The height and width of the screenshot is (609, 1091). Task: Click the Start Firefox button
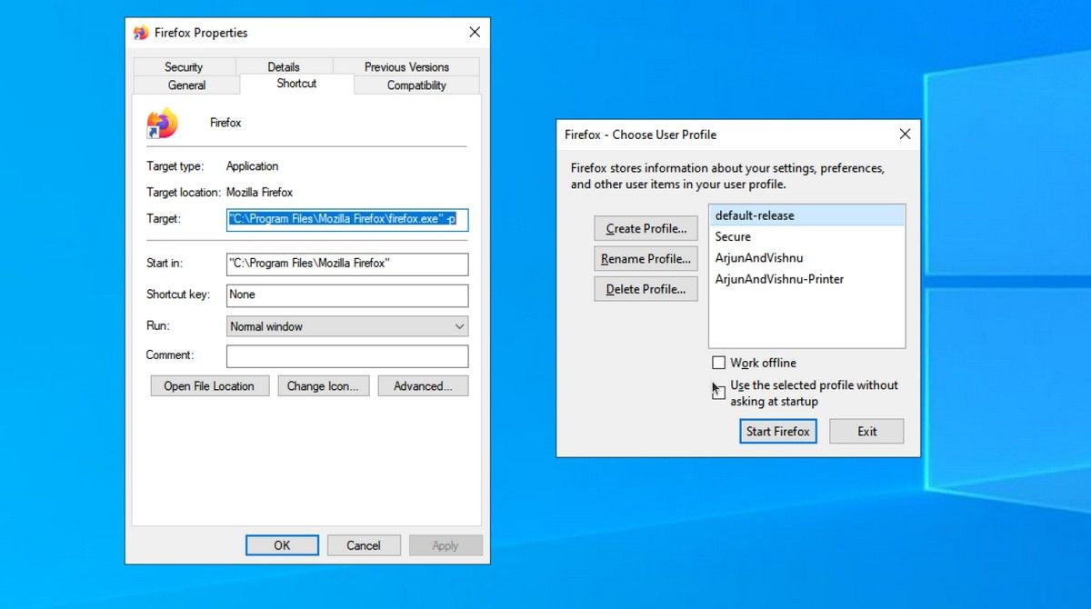778,431
